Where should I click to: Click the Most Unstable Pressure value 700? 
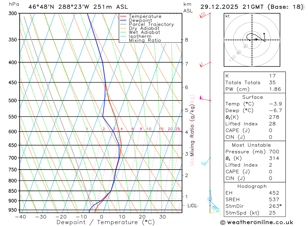(274, 152)
